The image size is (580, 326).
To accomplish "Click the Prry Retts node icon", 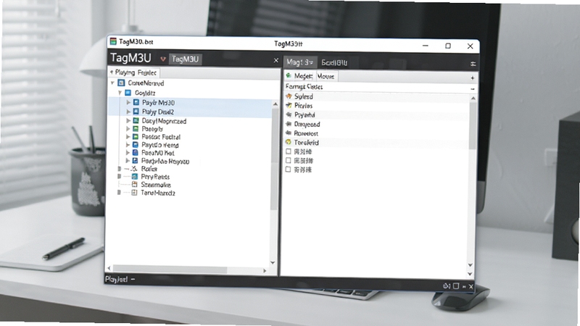I will point(135,177).
